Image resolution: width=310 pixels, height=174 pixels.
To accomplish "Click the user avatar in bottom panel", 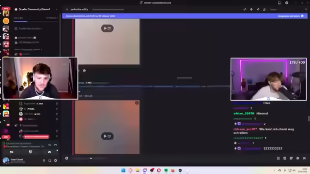I will pos(6,160).
